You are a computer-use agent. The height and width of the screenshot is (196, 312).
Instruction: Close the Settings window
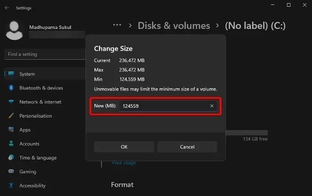pyautogui.click(x=304, y=5)
